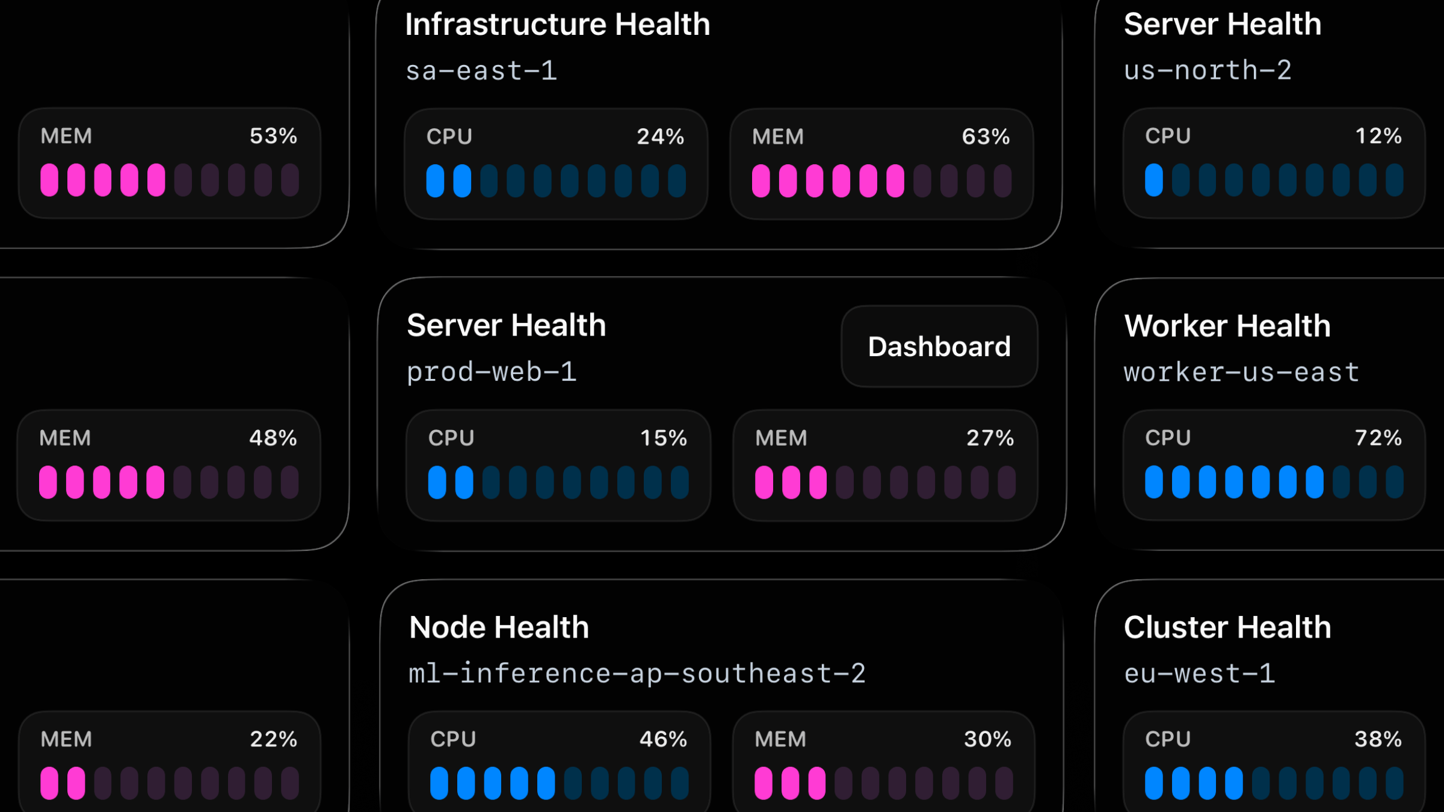Click the MEM 63% usage meter
1444x812 pixels.
(881, 164)
